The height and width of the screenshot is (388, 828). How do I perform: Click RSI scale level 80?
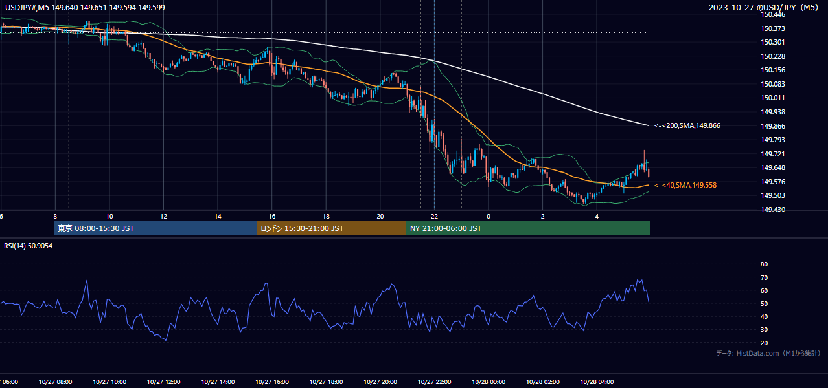[x=764, y=264]
